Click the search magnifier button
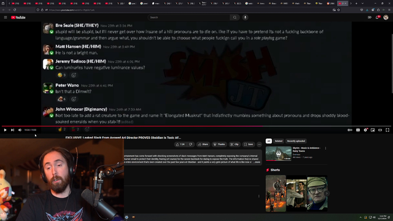 point(235,17)
